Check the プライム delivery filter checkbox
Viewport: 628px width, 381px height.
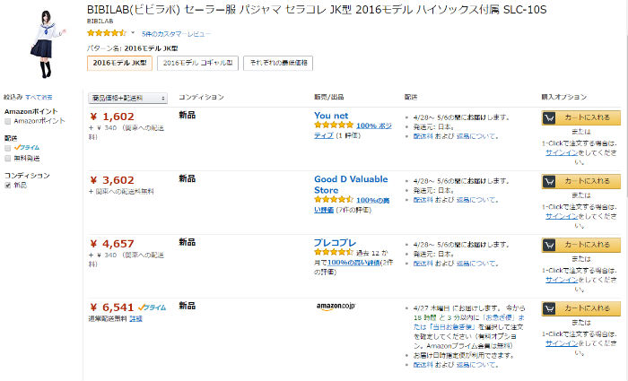click(x=8, y=147)
